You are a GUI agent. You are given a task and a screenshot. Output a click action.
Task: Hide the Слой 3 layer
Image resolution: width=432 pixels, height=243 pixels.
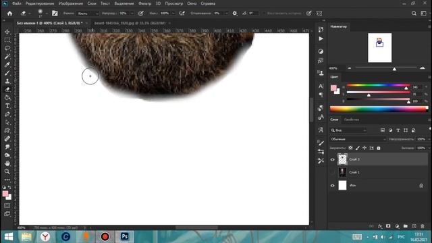tap(333, 159)
